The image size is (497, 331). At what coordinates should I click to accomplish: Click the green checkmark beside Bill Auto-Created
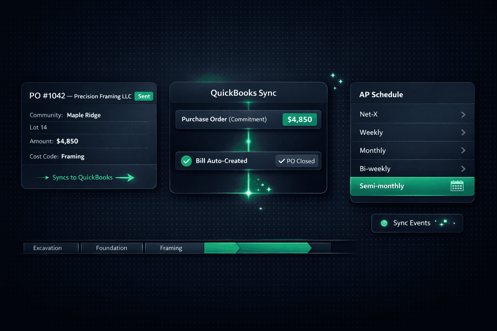pos(186,161)
